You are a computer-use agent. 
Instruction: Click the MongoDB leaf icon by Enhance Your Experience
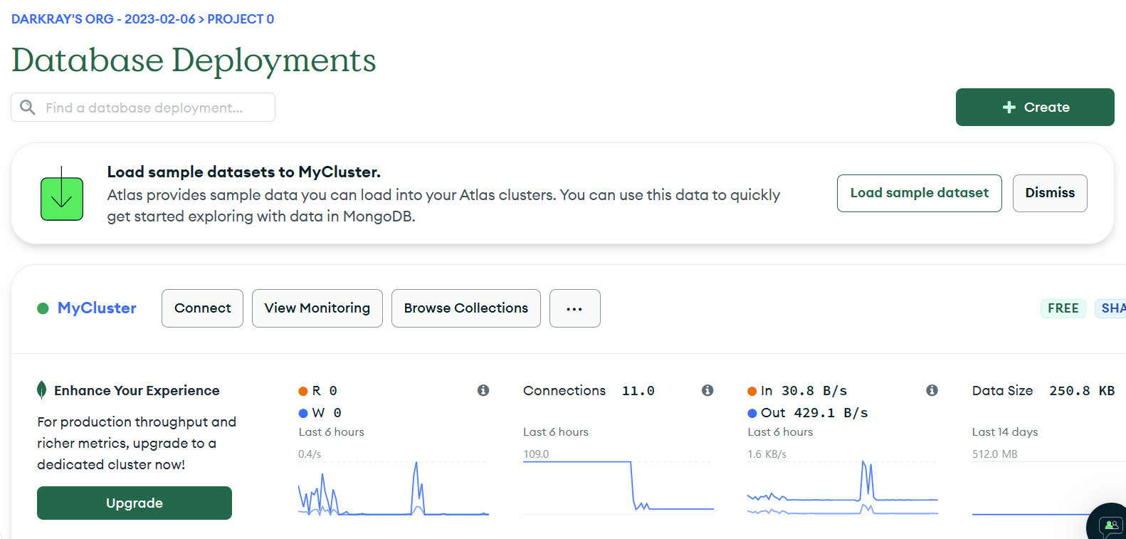click(x=42, y=390)
